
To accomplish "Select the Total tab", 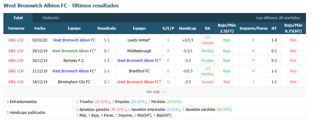I will click(18, 18).
